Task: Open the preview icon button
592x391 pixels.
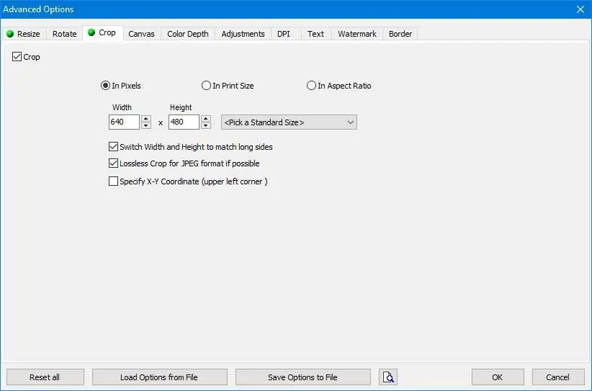Action: (387, 377)
